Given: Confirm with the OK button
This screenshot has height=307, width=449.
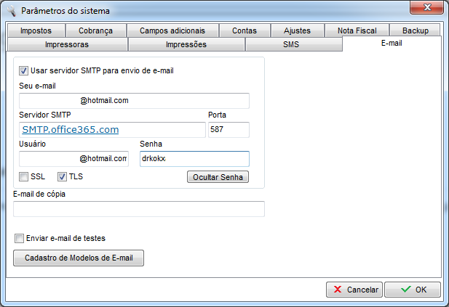Looking at the screenshot, I should tap(412, 290).
